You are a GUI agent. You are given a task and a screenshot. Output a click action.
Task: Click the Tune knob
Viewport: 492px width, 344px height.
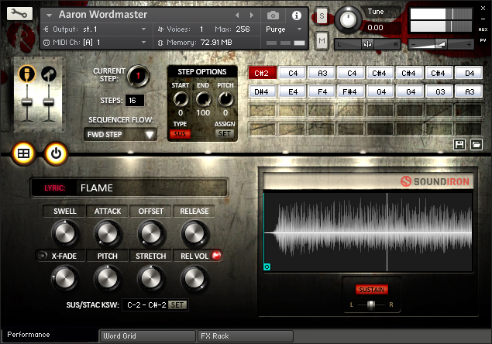347,20
